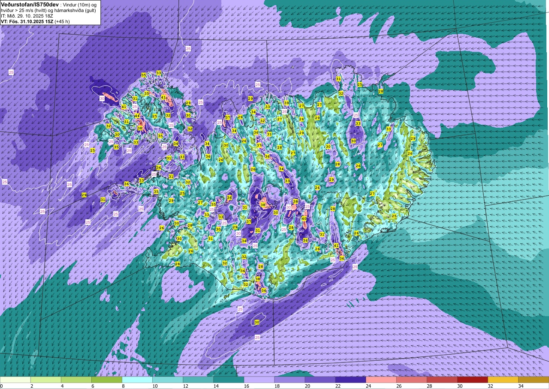Click the dark red 30–32 m/s legend swatch
549x389 pixels.
click(x=472, y=380)
